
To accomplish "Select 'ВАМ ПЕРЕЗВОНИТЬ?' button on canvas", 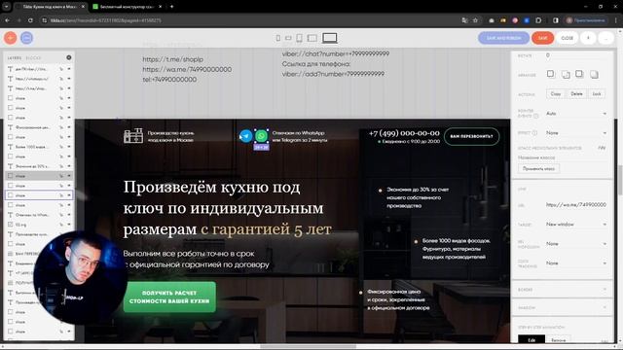I will coord(471,136).
